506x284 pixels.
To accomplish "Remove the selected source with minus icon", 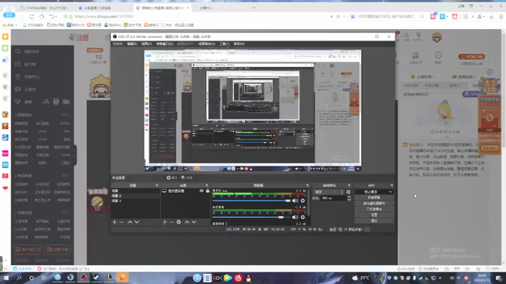I will [171, 222].
